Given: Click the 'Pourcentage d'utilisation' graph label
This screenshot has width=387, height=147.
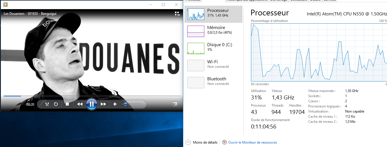Looking at the screenshot, I should coord(269,21).
